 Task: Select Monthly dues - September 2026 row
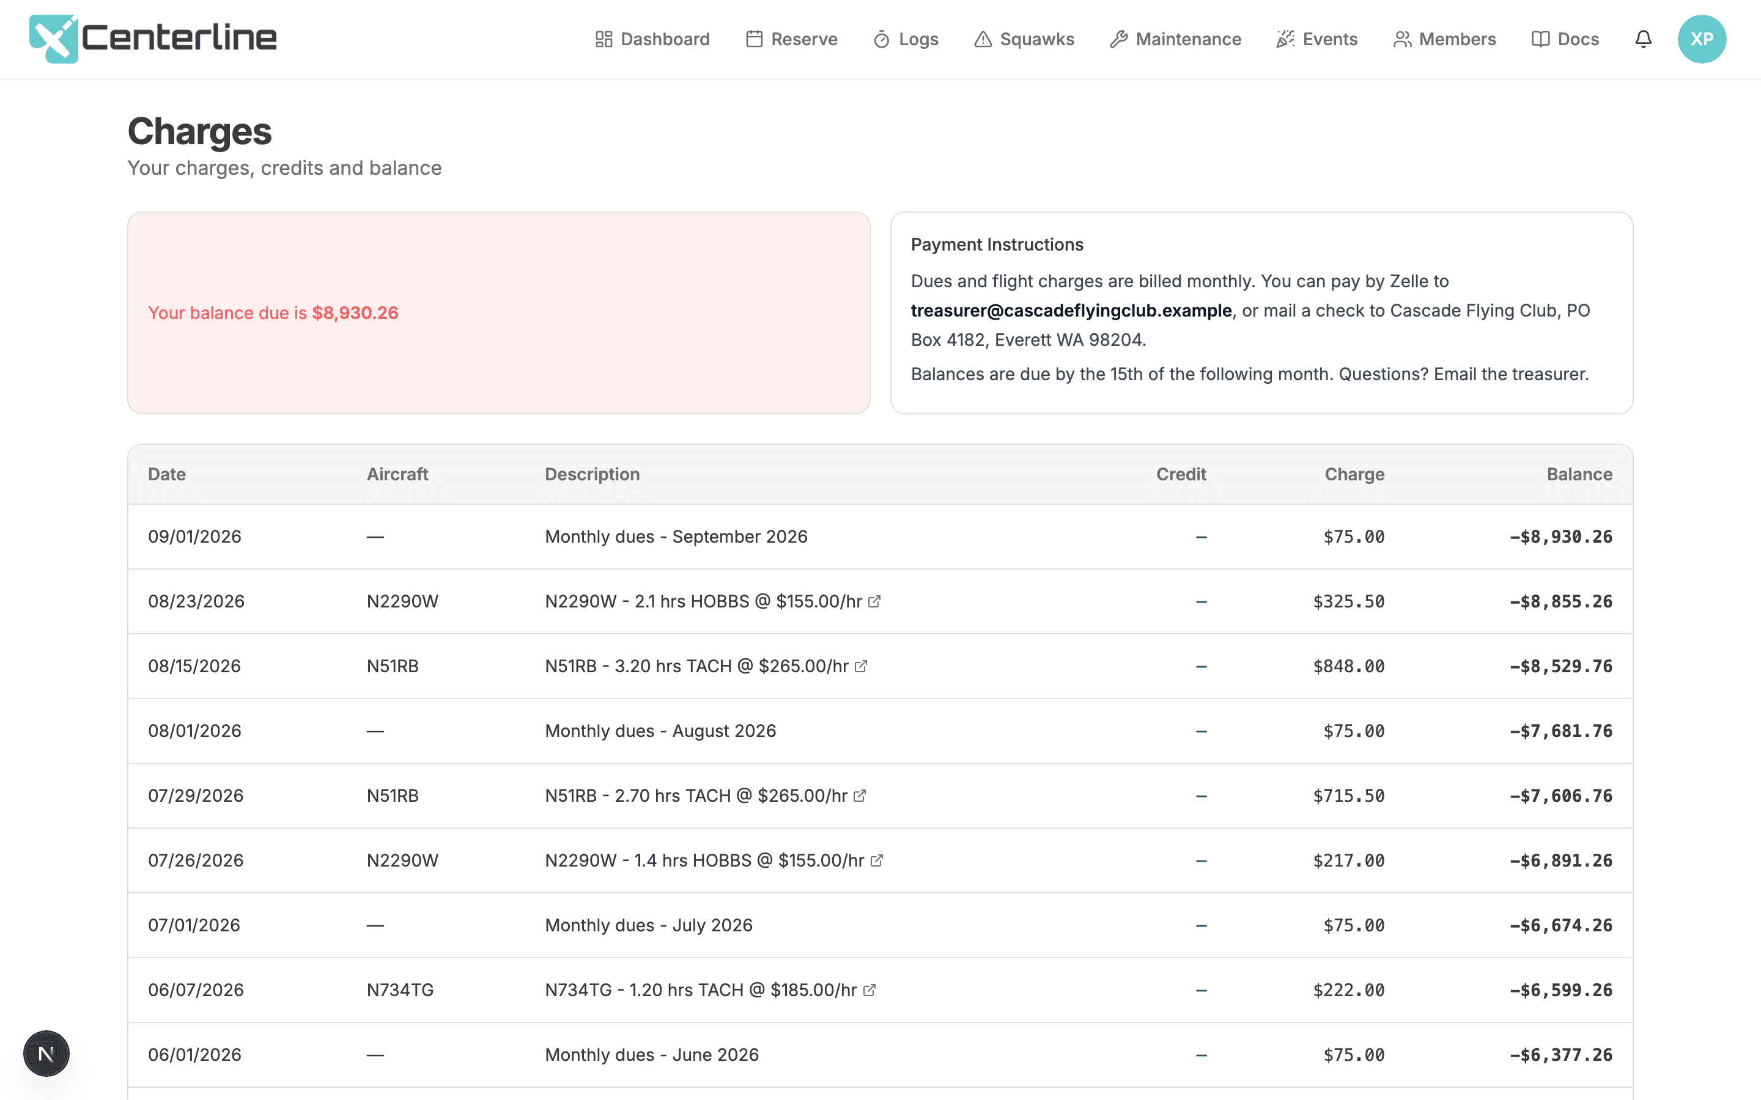[880, 537]
